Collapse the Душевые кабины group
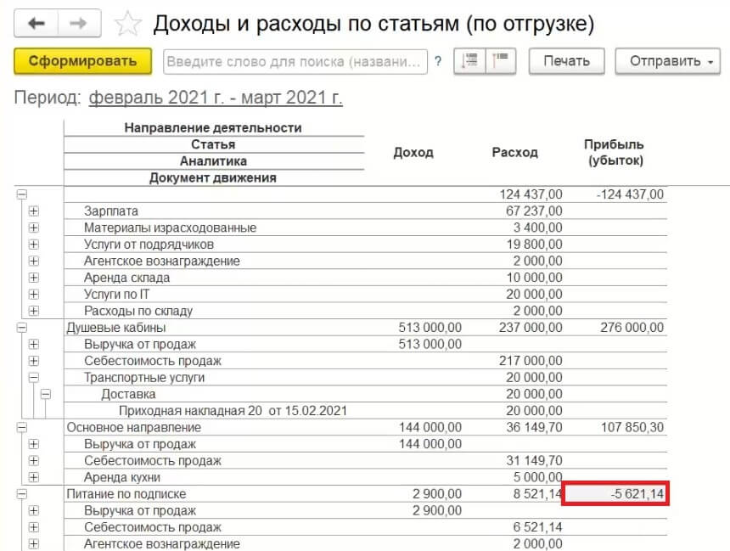The image size is (730, 551). [22, 328]
